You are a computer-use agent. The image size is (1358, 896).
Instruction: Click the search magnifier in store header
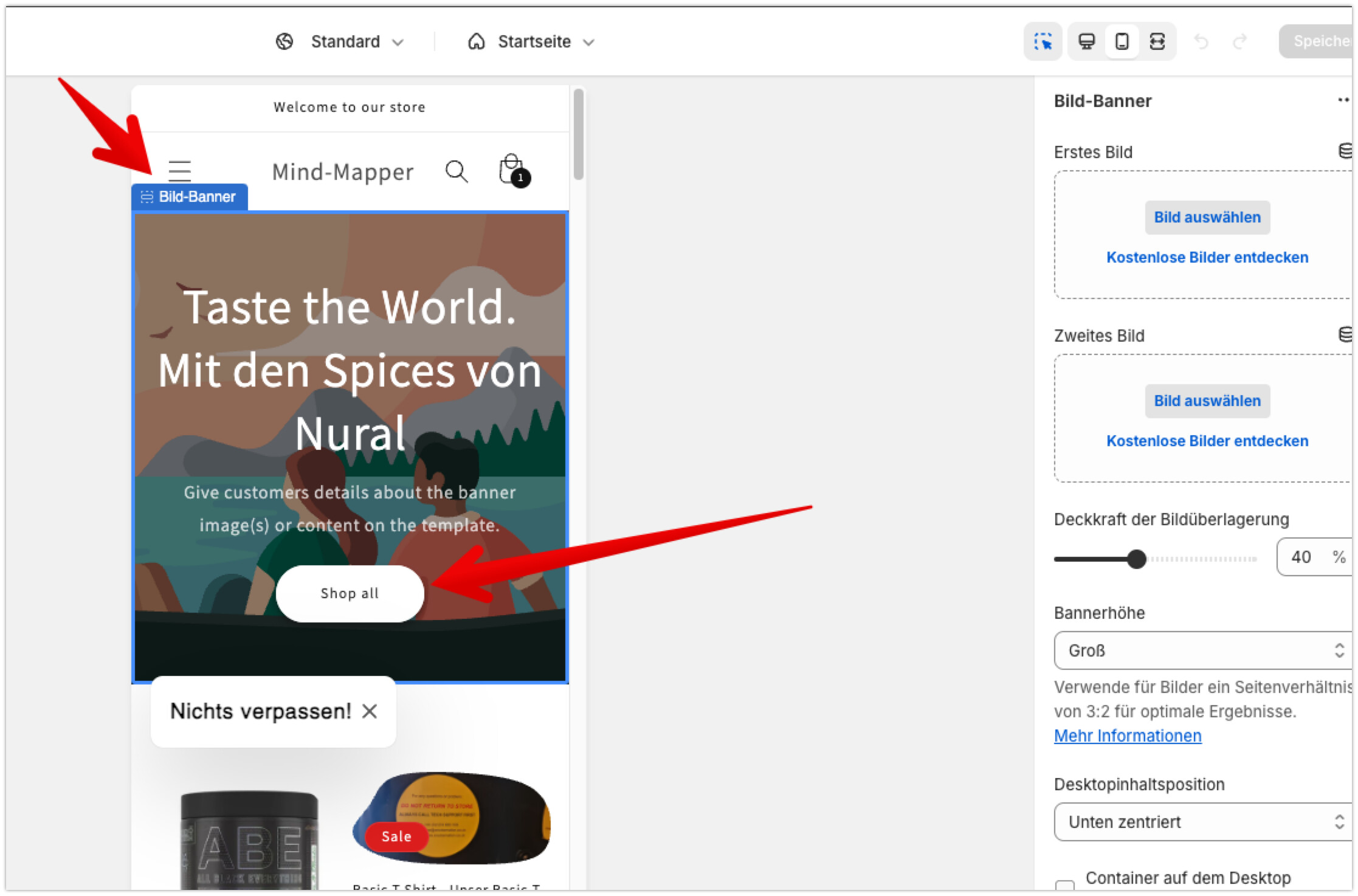[457, 171]
